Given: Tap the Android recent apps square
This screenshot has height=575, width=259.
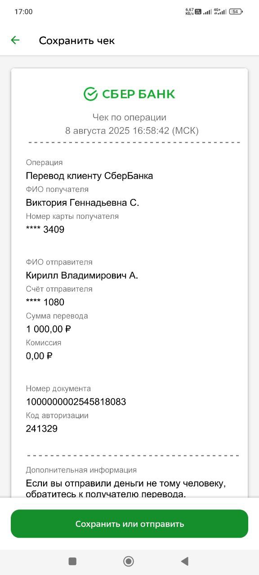Looking at the screenshot, I should 72,561.
